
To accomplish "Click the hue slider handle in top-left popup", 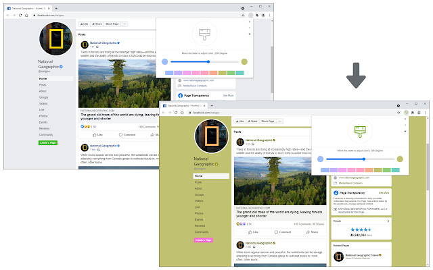I will pos(208,61).
